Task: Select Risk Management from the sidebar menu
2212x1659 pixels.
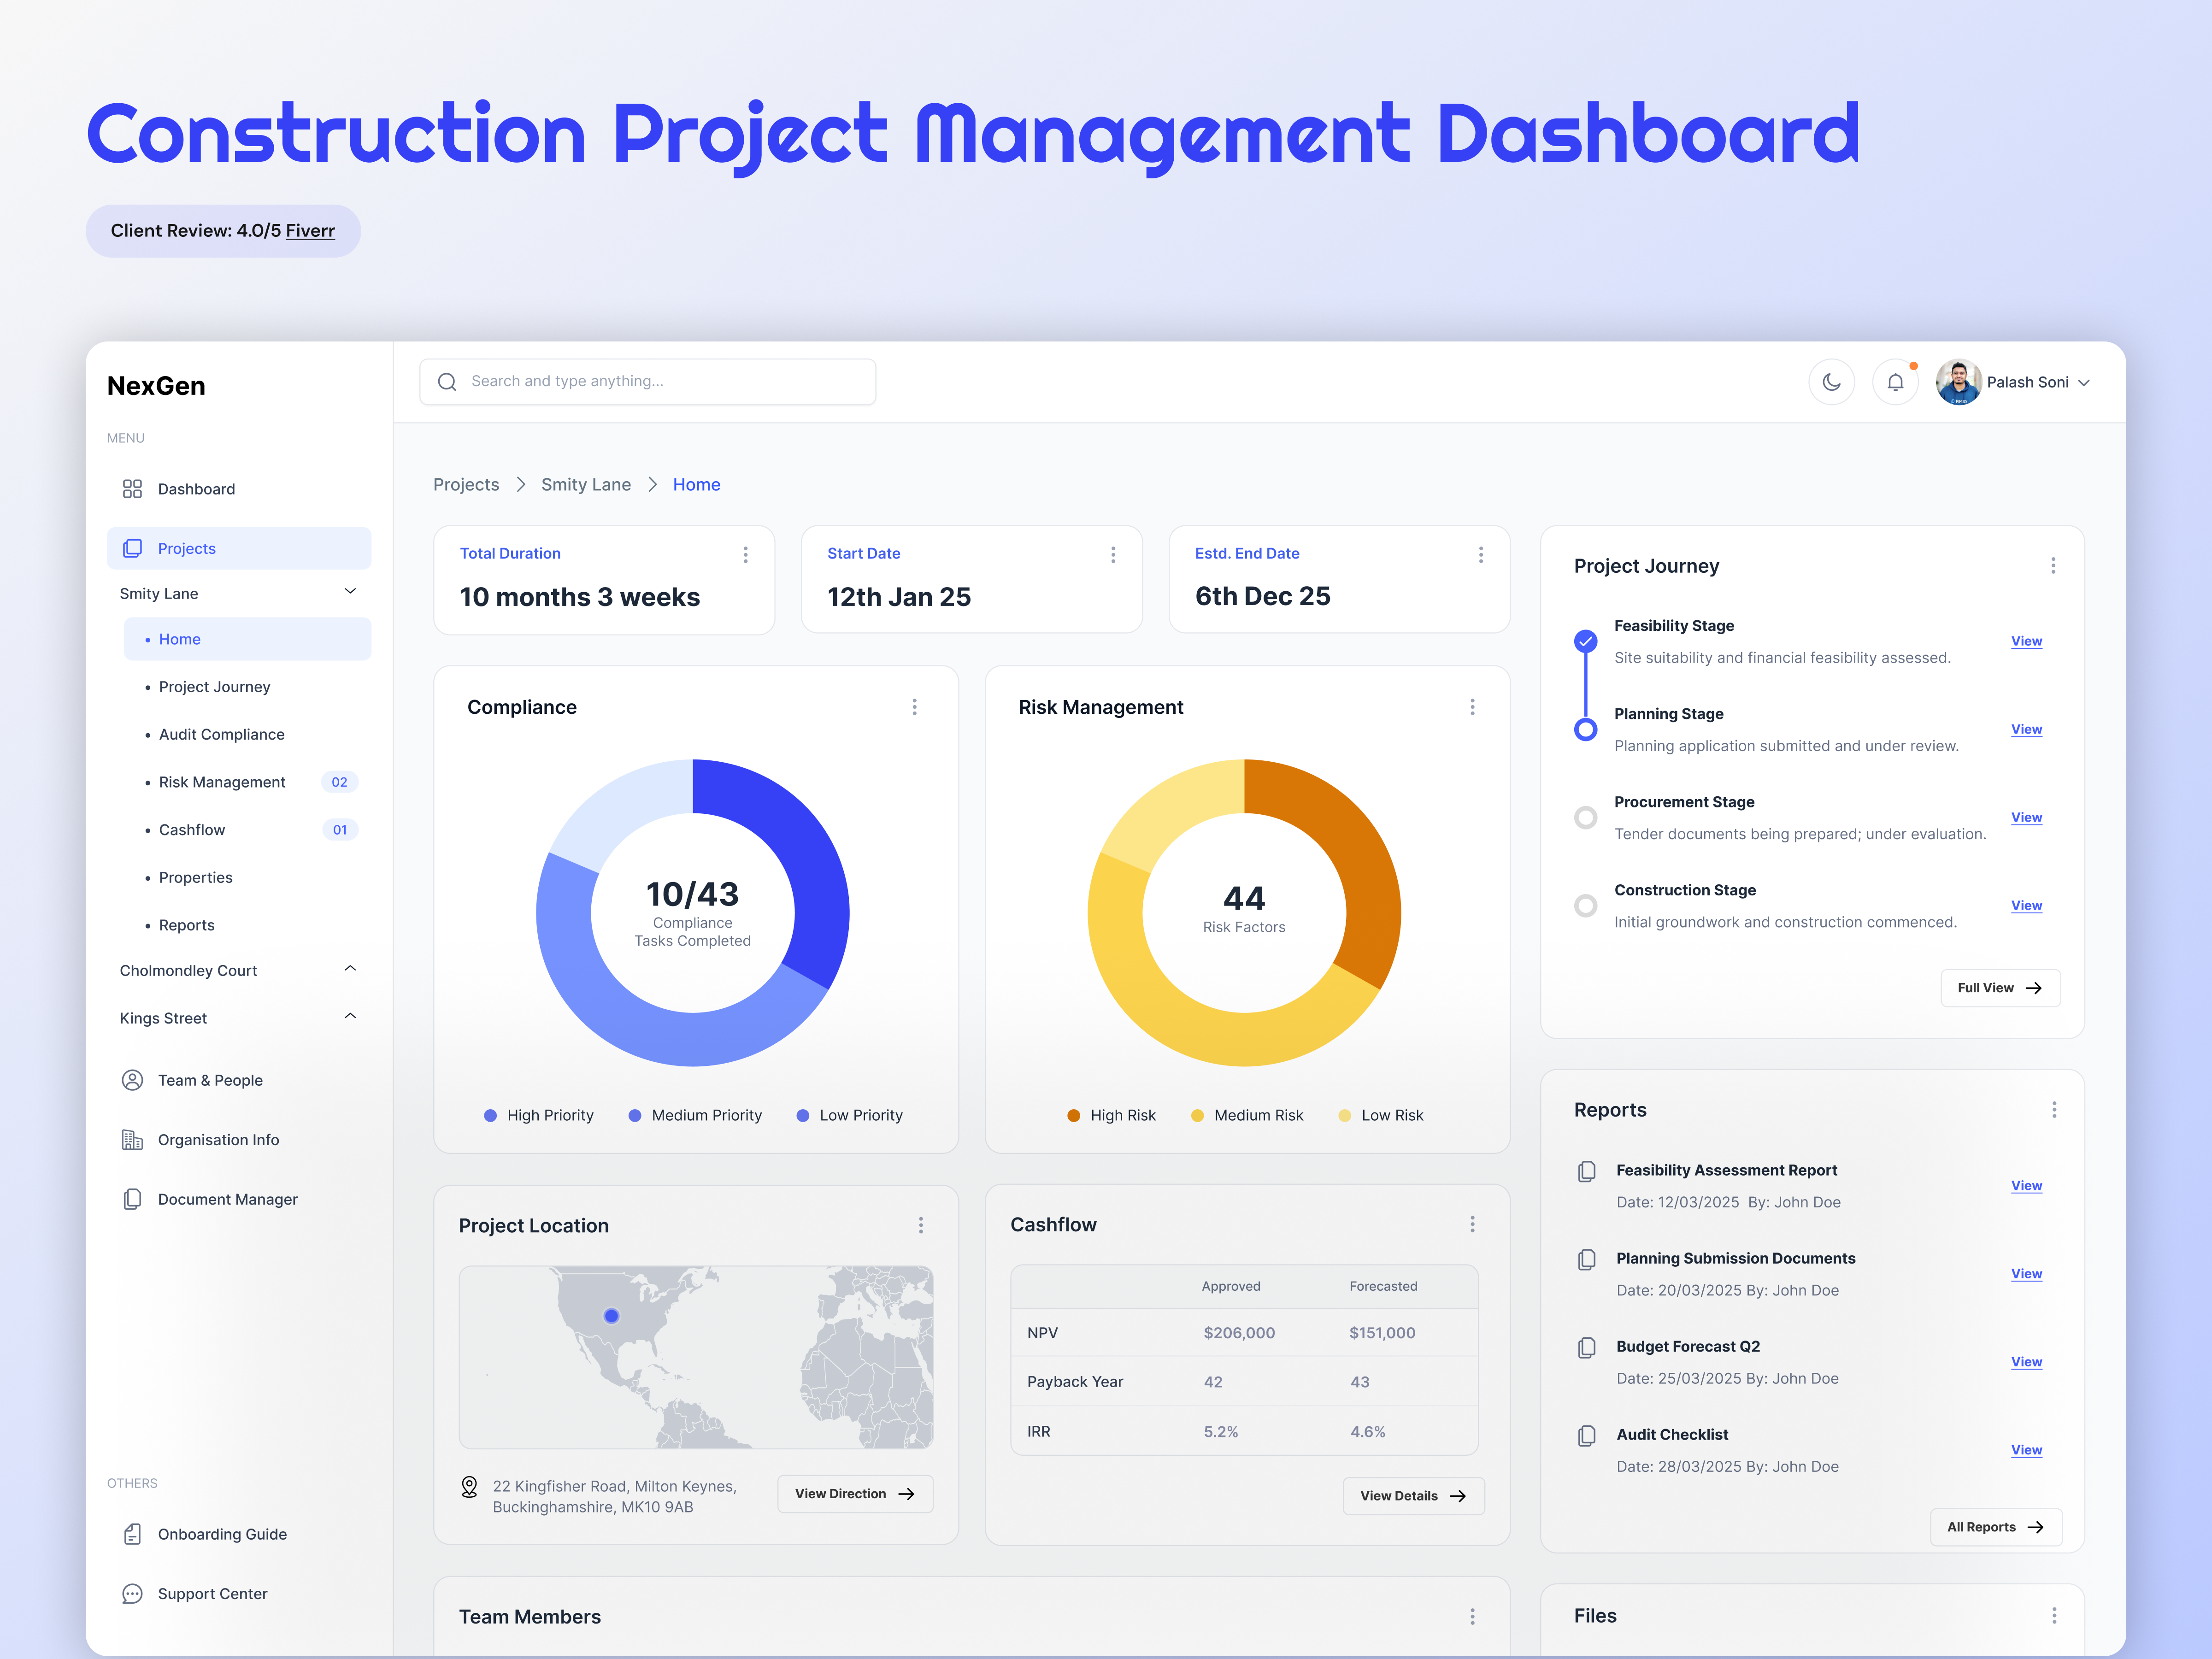Action: click(x=222, y=781)
